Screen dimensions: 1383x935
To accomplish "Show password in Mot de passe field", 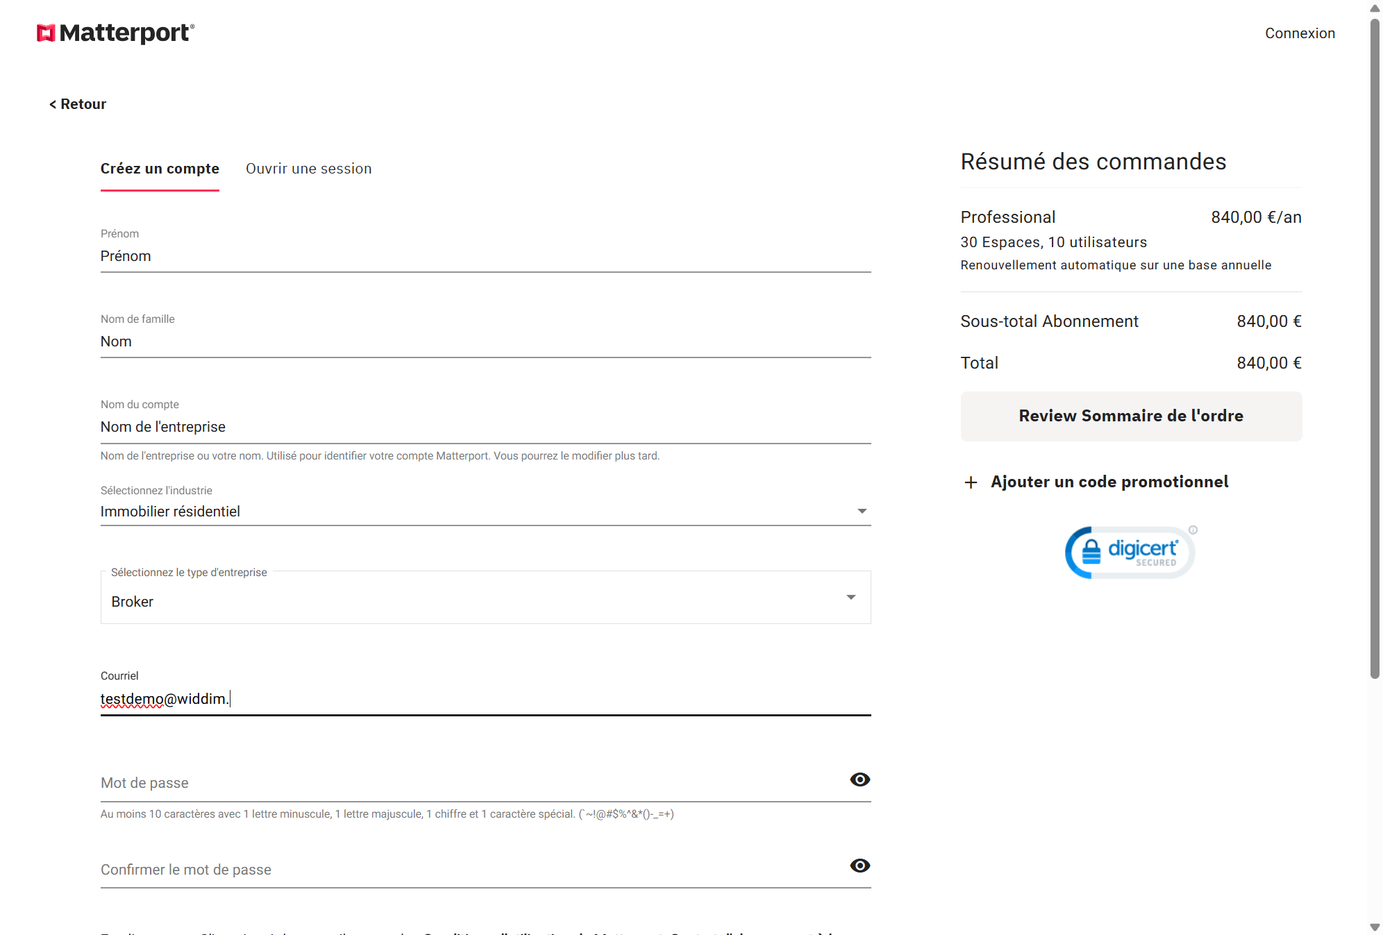I will [860, 780].
